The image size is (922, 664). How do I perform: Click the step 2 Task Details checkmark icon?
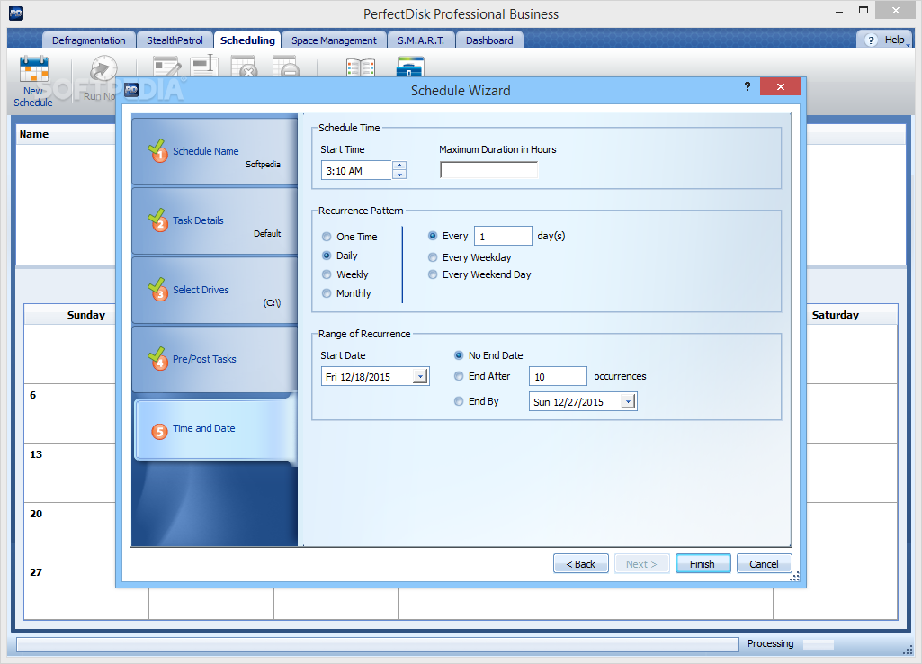(157, 220)
